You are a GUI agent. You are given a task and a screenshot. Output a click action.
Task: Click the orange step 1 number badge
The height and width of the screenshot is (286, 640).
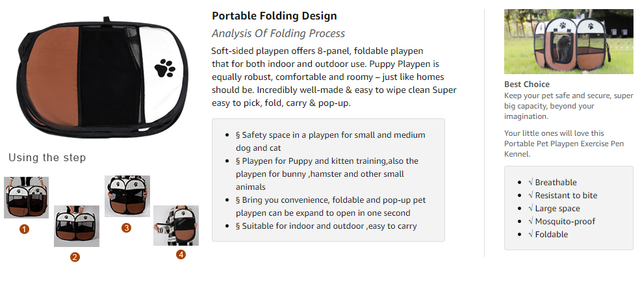click(x=24, y=229)
